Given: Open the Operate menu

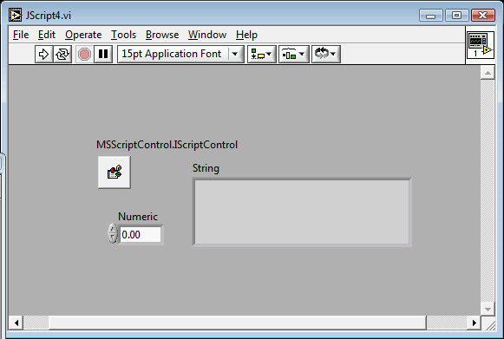Looking at the screenshot, I should click(x=83, y=35).
